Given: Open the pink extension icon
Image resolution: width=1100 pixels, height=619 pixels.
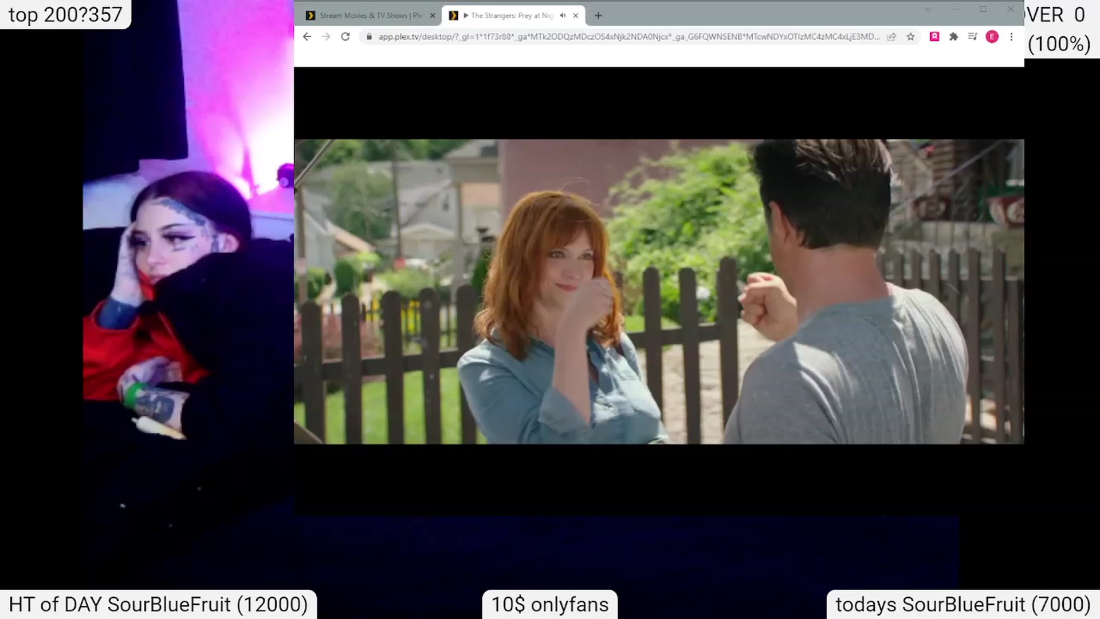Looking at the screenshot, I should [x=934, y=37].
